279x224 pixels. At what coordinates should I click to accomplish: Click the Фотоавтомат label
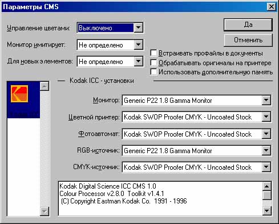(x=99, y=134)
